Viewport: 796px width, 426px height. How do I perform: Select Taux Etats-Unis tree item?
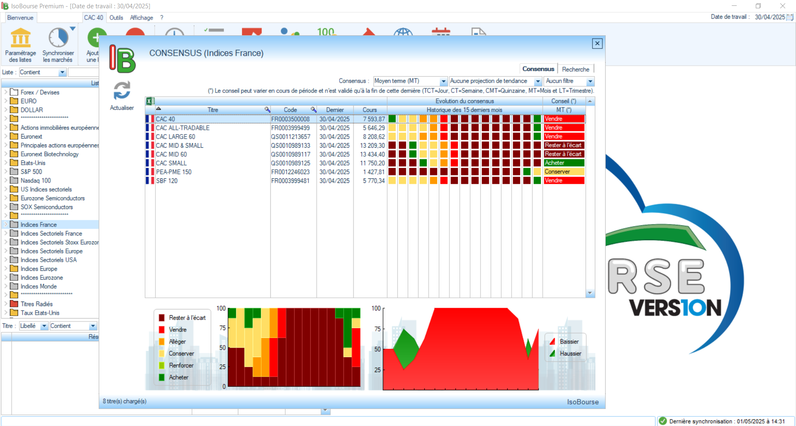pos(40,313)
